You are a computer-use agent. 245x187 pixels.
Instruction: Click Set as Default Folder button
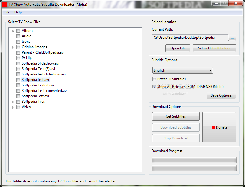pyautogui.click(x=214, y=48)
